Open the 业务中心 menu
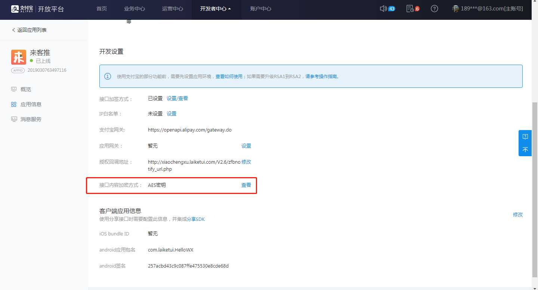The height and width of the screenshot is (290, 538). pos(134,9)
